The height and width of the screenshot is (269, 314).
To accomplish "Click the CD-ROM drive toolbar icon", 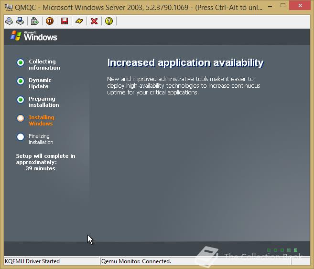I will pos(9,21).
